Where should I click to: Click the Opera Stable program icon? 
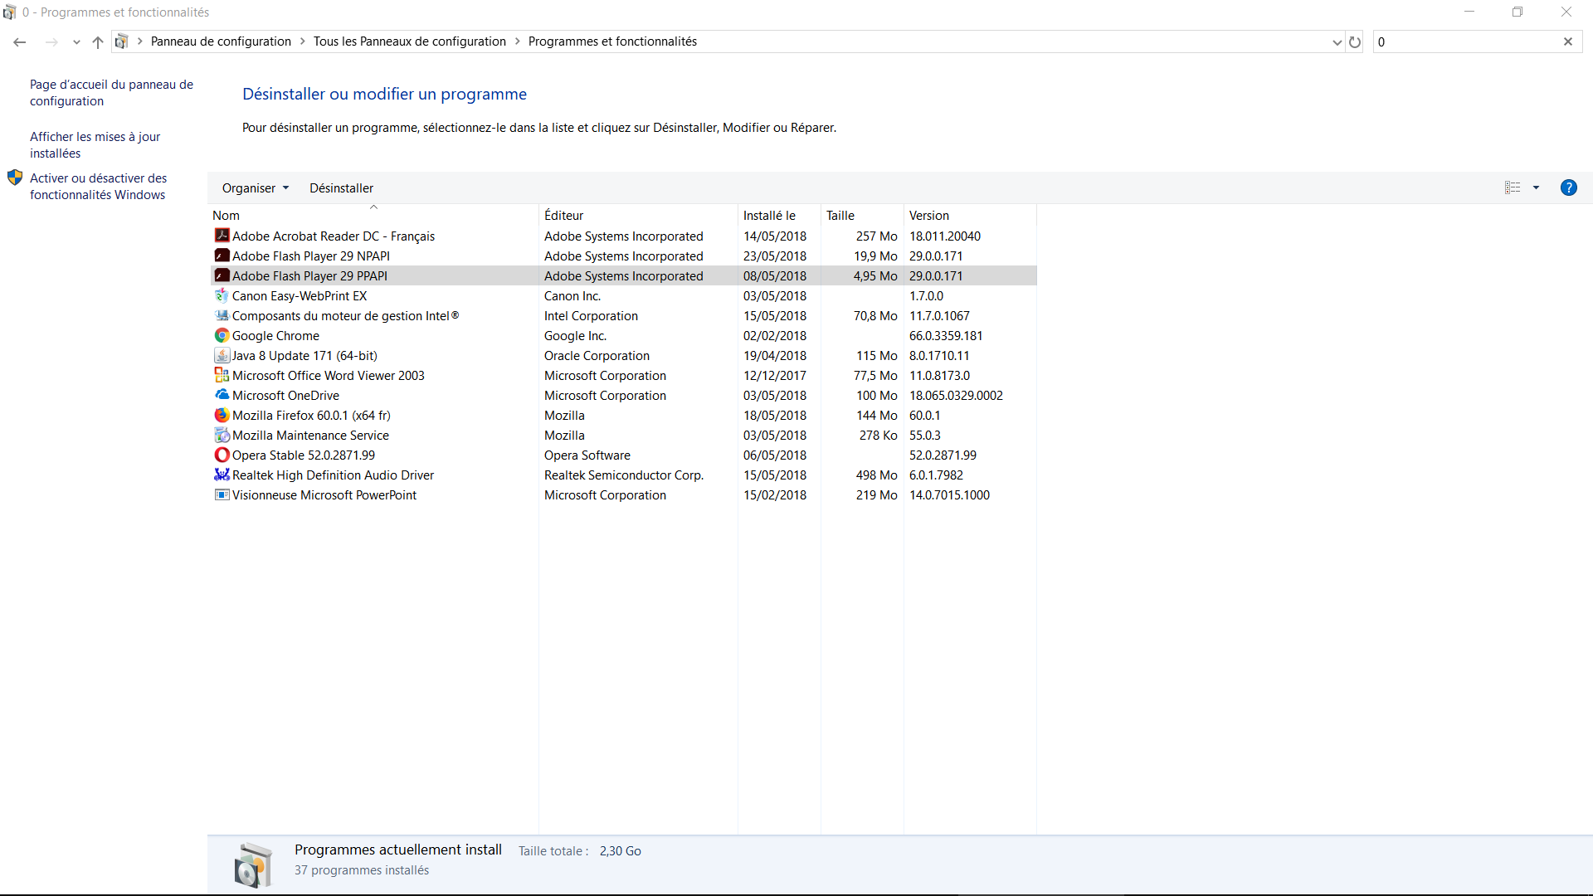coord(222,455)
